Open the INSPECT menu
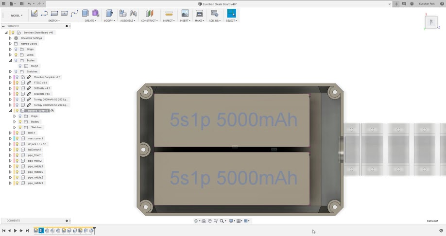Viewport: 446px width, 236px height. click(x=169, y=21)
